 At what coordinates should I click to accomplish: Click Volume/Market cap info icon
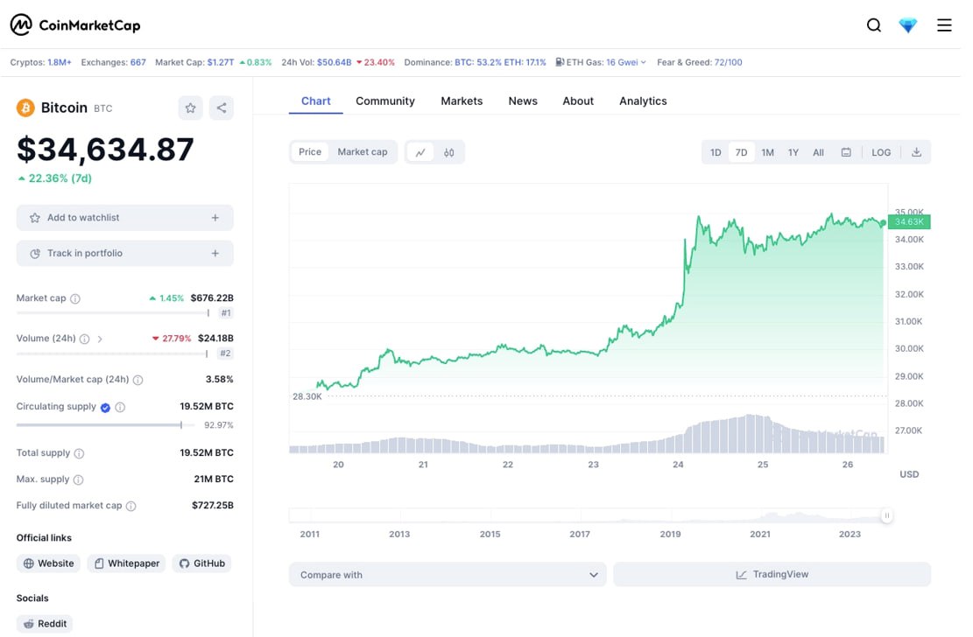click(x=137, y=380)
